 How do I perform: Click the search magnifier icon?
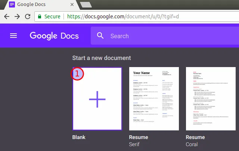tap(100, 36)
